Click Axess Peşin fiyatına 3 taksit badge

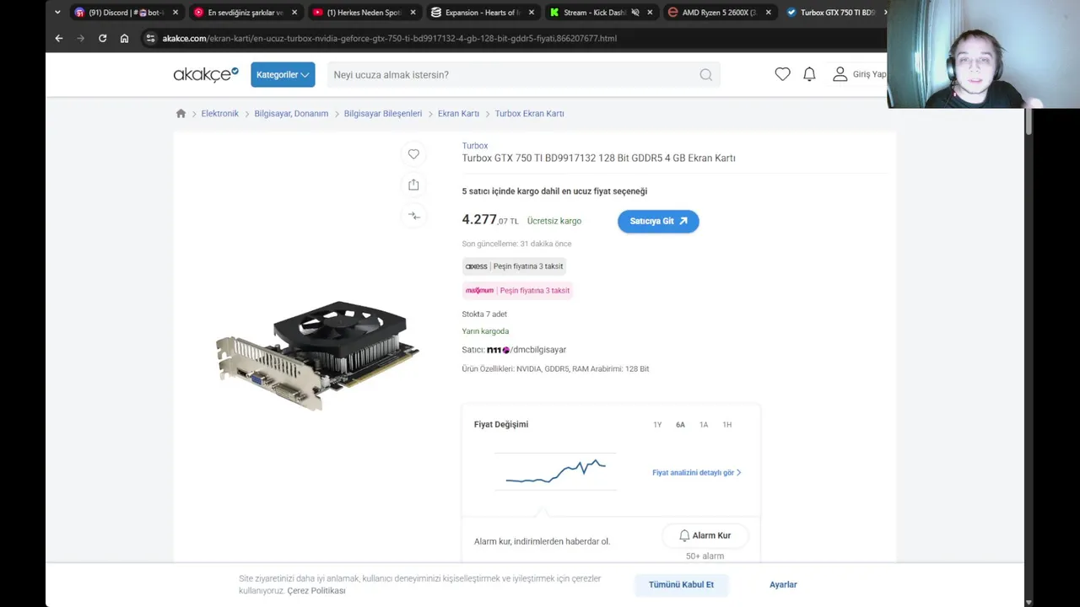[x=515, y=266]
